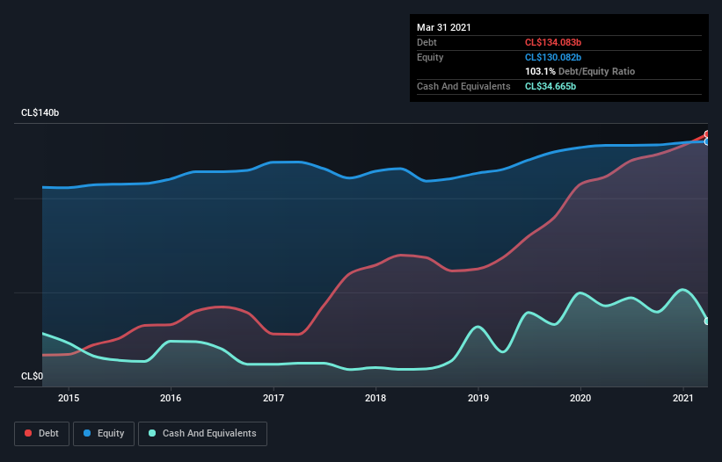Image resolution: width=722 pixels, height=462 pixels.
Task: Click the 2021 x-axis label
Action: (x=682, y=398)
